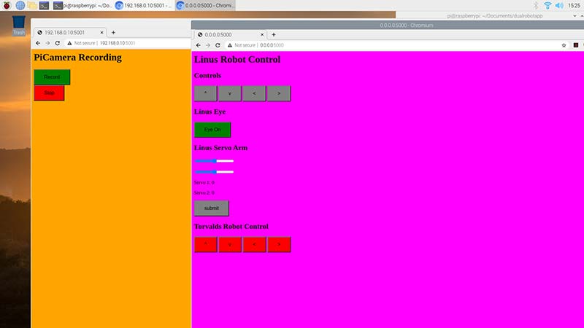Turn on Linus Eye with Eye On button
Screen dimensions: 584x328
pos(212,130)
